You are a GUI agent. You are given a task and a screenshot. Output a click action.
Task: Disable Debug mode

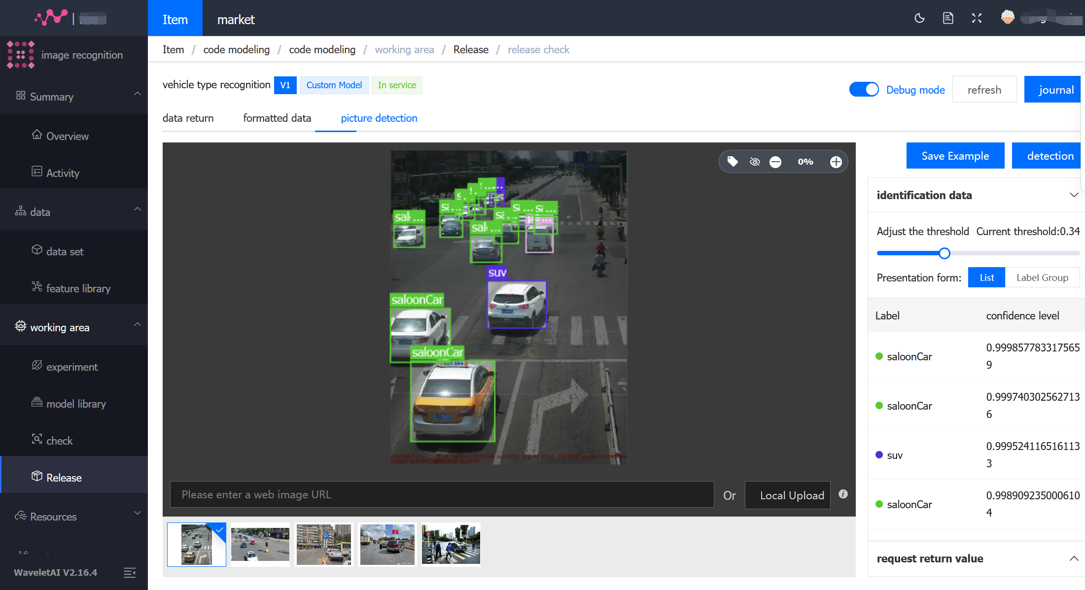tap(864, 89)
